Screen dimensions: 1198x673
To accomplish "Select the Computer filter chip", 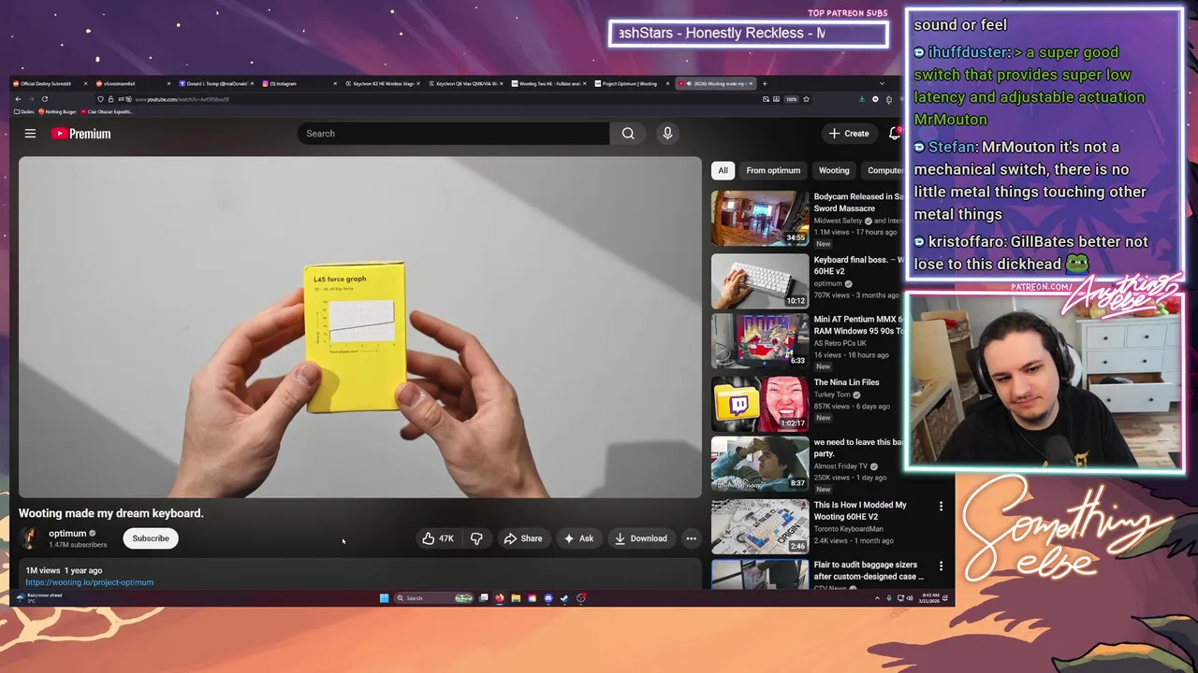I will coord(884,170).
